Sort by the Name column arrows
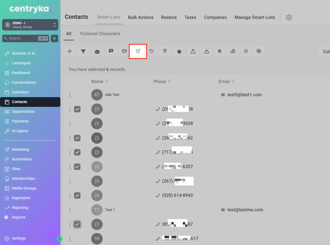Screen dimensions: 330x245 107,81
